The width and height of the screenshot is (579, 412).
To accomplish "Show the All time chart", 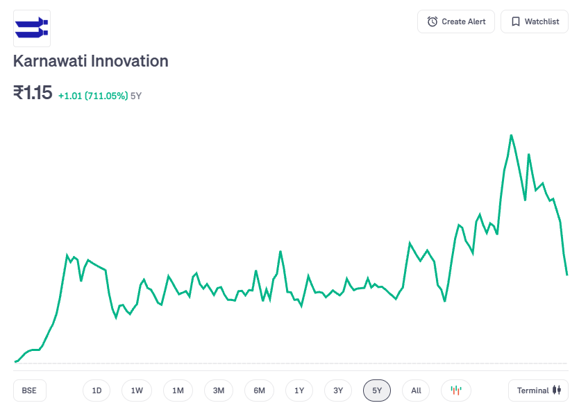I will point(416,390).
